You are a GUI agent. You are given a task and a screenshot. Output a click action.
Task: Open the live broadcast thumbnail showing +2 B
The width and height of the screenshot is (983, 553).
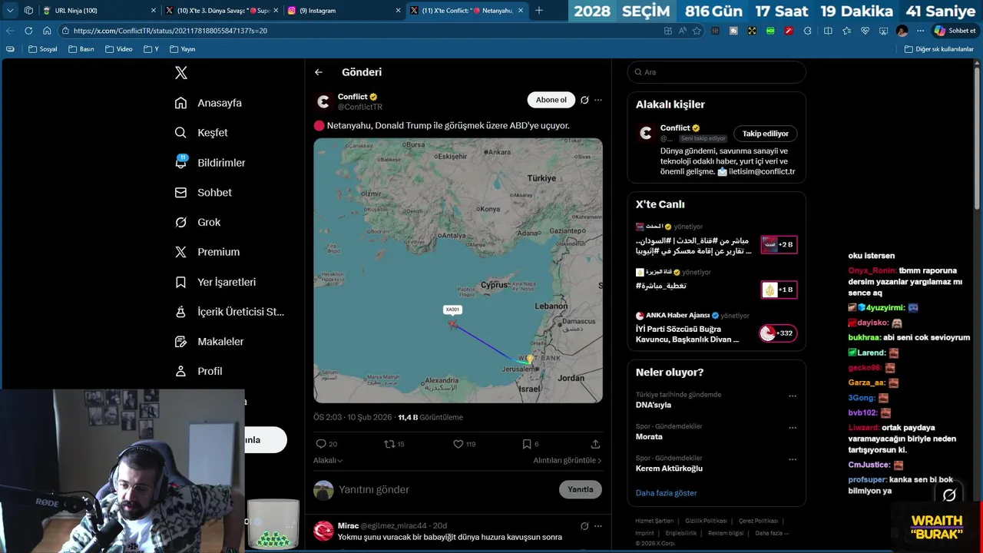tap(779, 244)
